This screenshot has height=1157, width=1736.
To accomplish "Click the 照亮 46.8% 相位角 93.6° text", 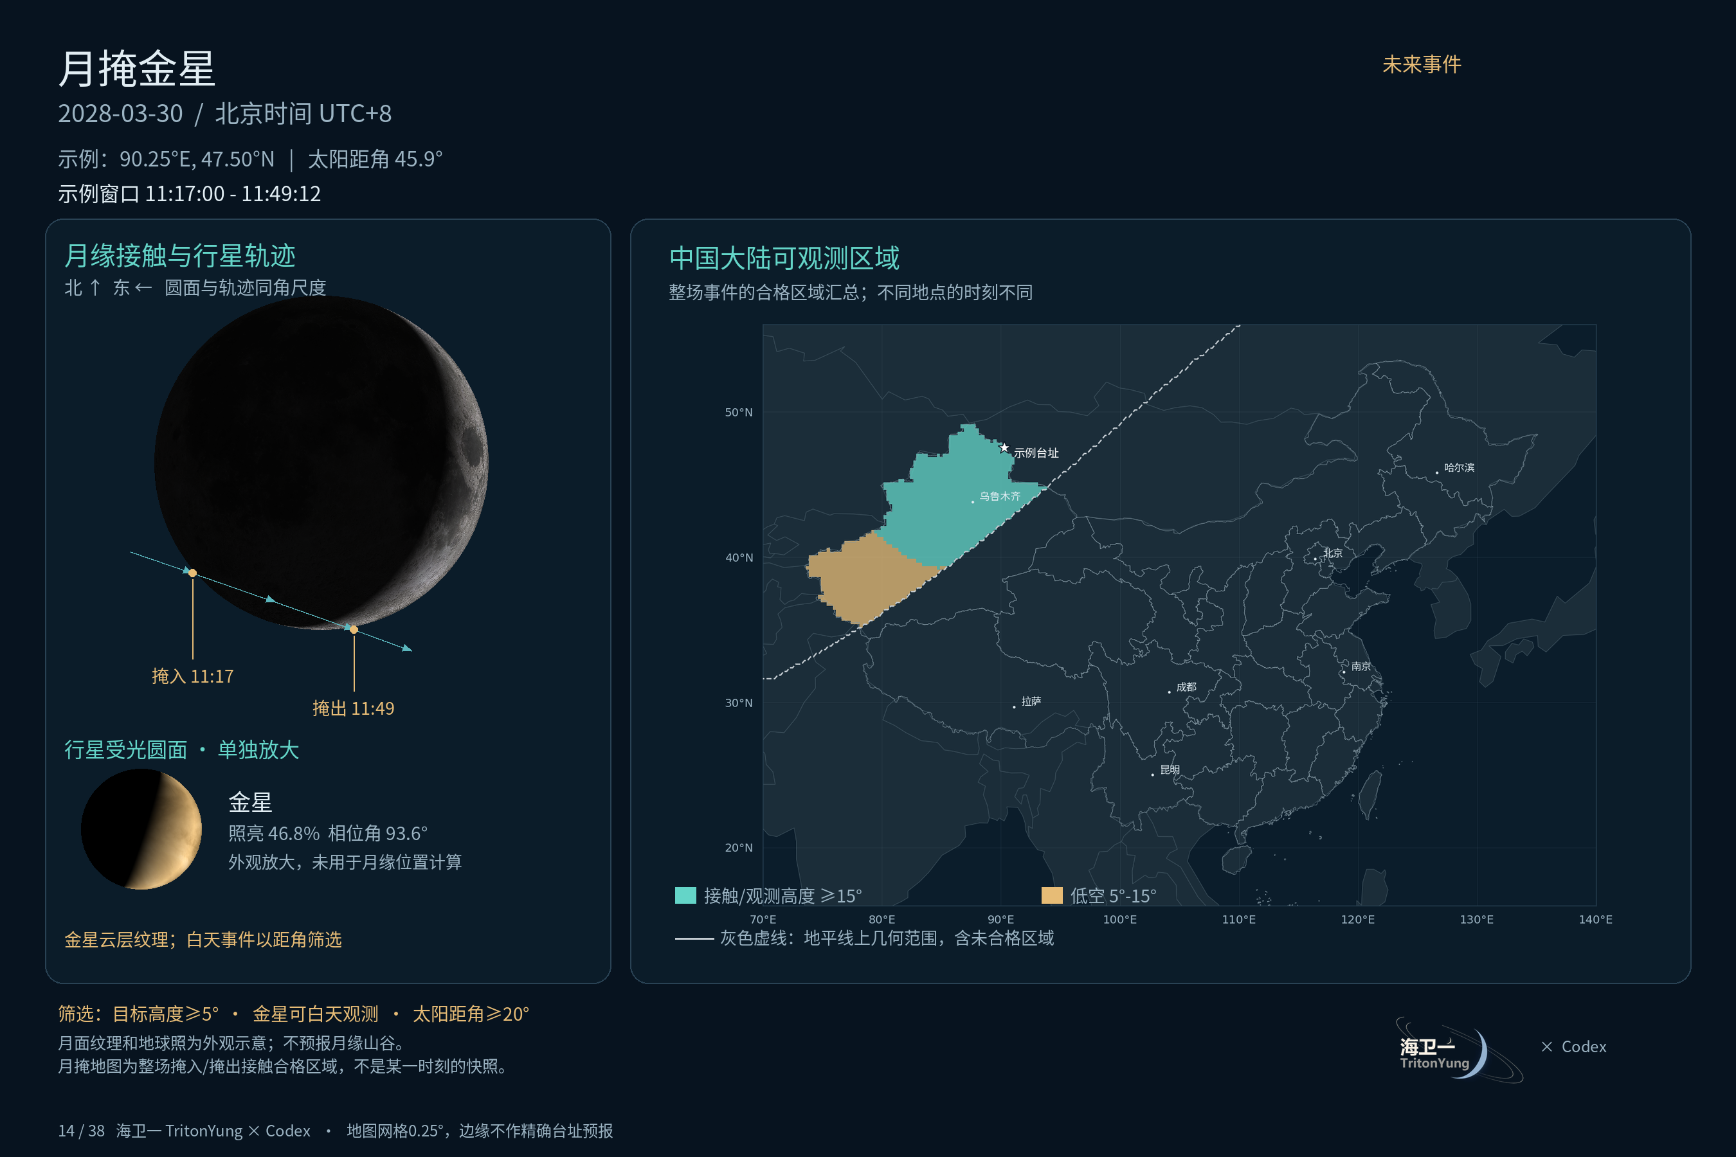I will coord(328,833).
